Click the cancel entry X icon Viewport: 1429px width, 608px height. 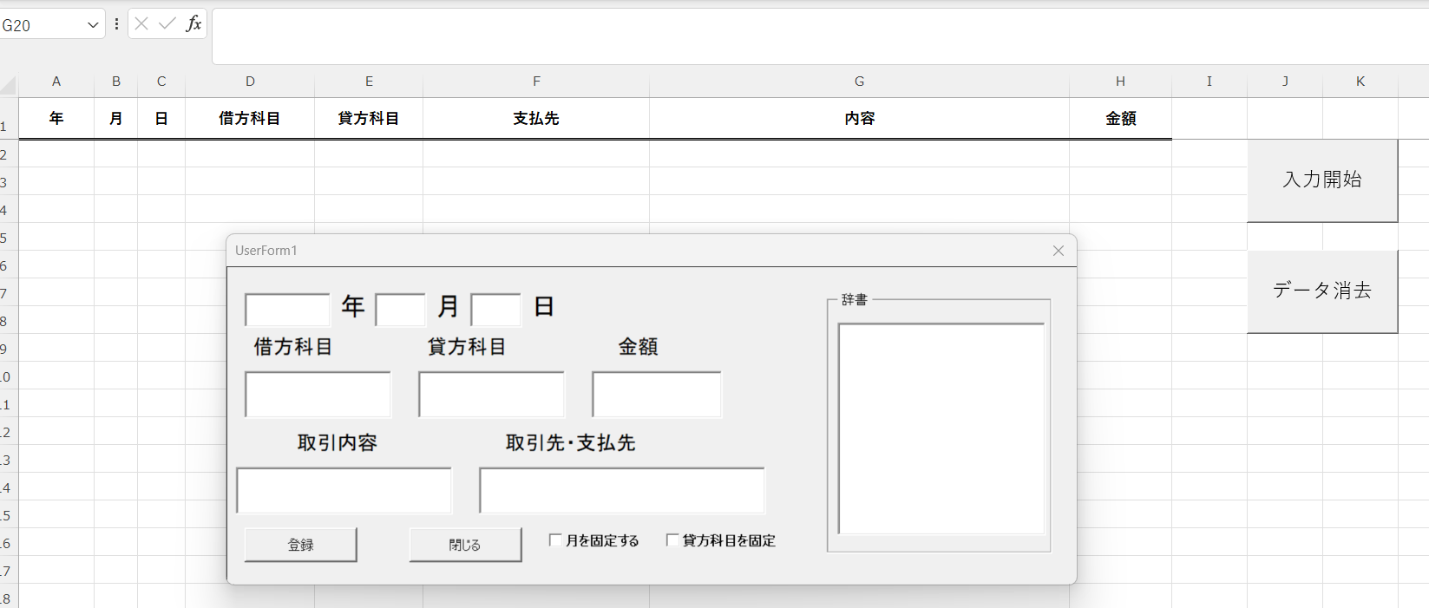[x=141, y=24]
